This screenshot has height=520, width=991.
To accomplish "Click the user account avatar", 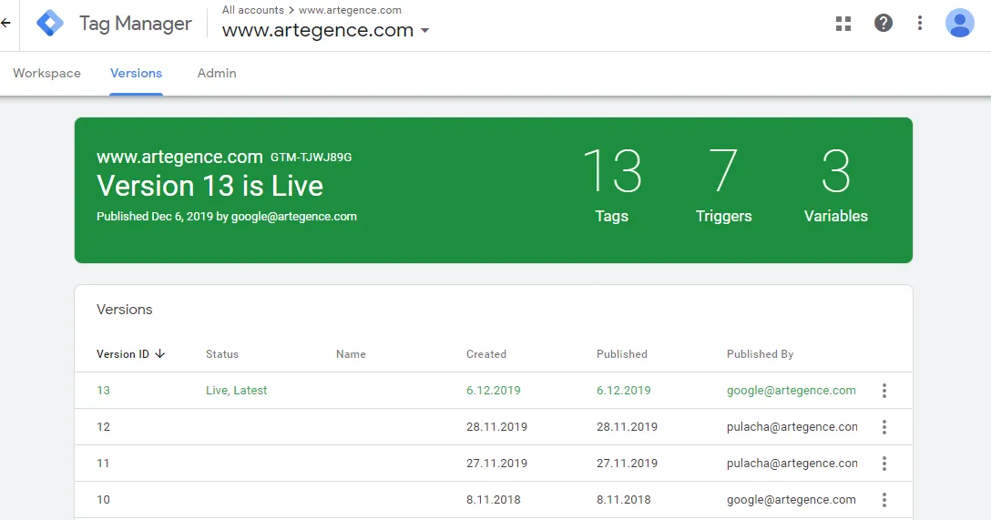I will [x=959, y=24].
